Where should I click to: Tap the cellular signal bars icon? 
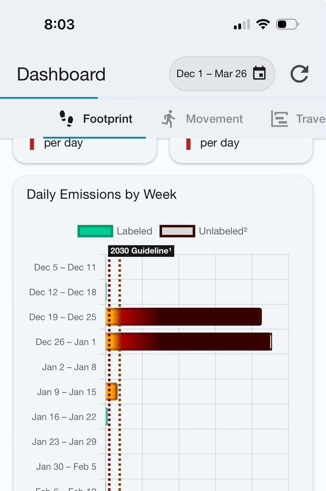coord(242,24)
